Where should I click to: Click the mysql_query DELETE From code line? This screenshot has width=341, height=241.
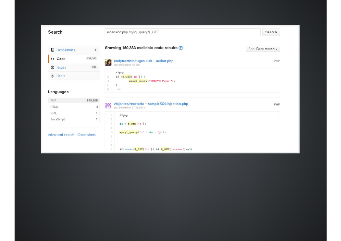click(152, 81)
